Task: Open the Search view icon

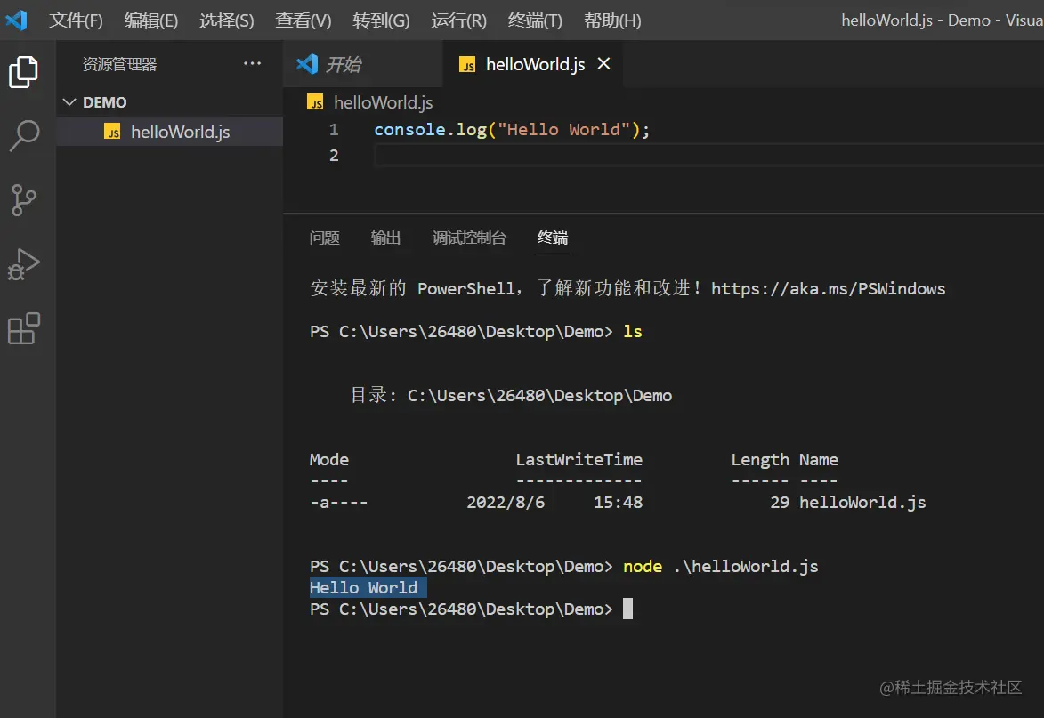Action: [24, 135]
